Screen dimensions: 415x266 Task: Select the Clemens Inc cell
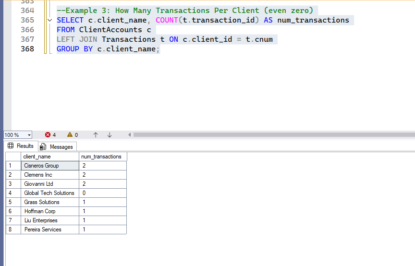pos(50,175)
